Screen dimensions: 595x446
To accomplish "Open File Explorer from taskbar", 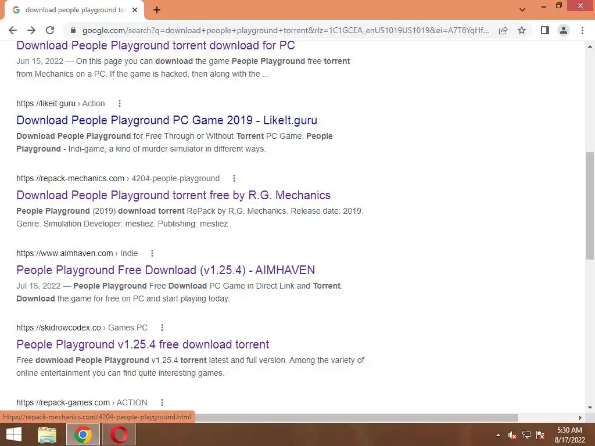I will pyautogui.click(x=47, y=434).
